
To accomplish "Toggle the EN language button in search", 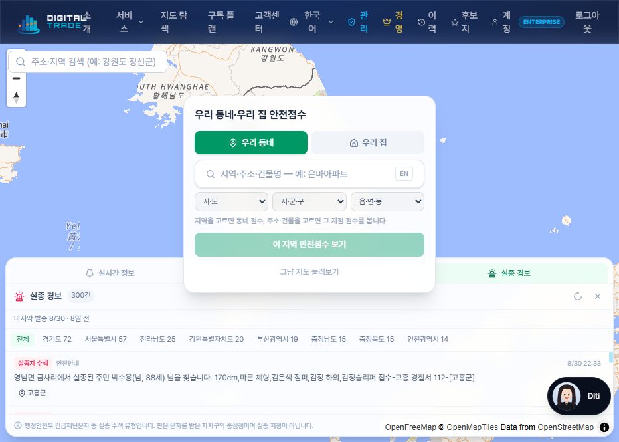I will [x=404, y=173].
